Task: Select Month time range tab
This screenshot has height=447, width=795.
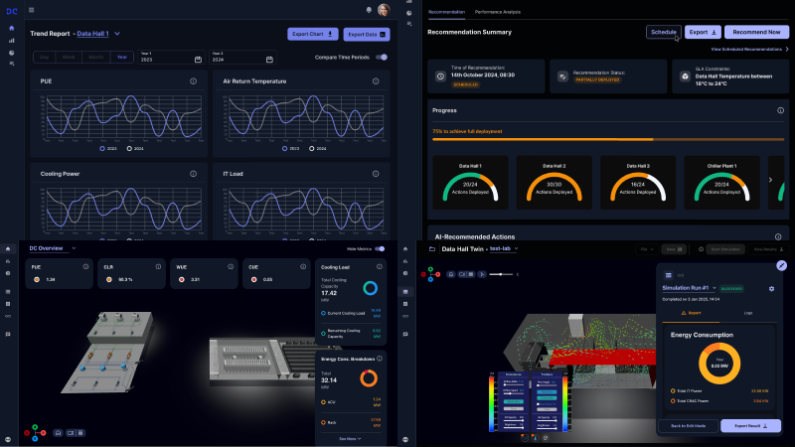Action: point(95,58)
